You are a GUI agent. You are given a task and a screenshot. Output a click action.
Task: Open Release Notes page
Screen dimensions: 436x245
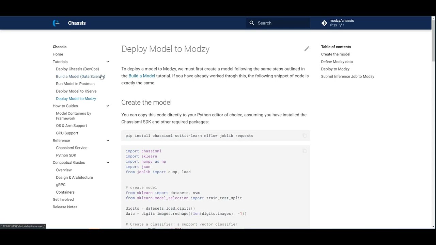coord(65,207)
